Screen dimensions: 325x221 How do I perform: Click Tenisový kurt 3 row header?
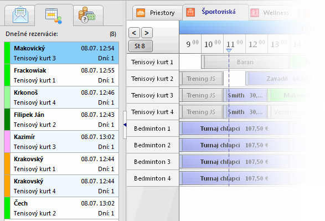(x=153, y=95)
